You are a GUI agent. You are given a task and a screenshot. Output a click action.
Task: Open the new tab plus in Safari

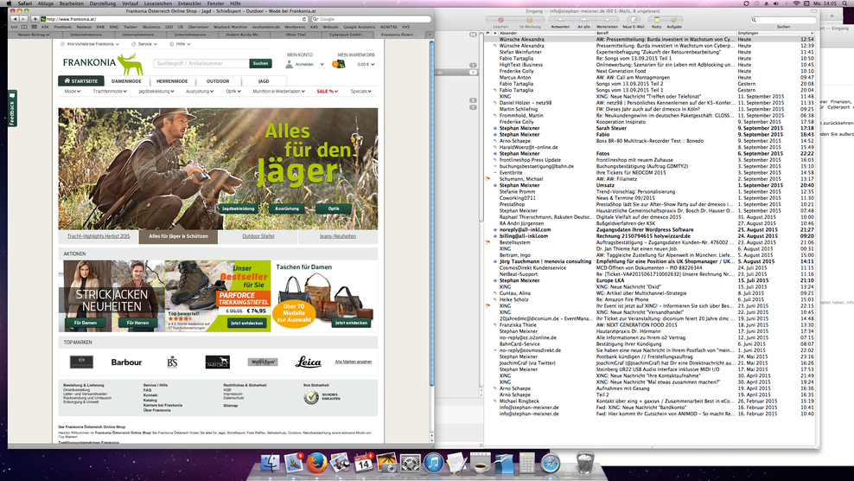430,35
